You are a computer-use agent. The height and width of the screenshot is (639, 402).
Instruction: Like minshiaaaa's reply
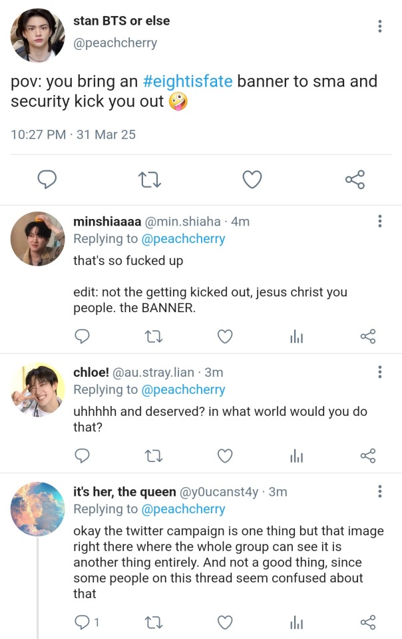click(225, 337)
